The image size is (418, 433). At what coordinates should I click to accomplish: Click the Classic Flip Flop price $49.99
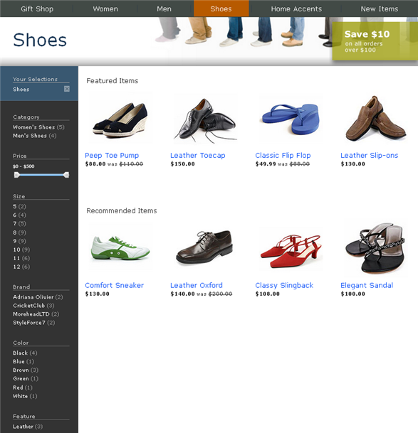point(266,164)
